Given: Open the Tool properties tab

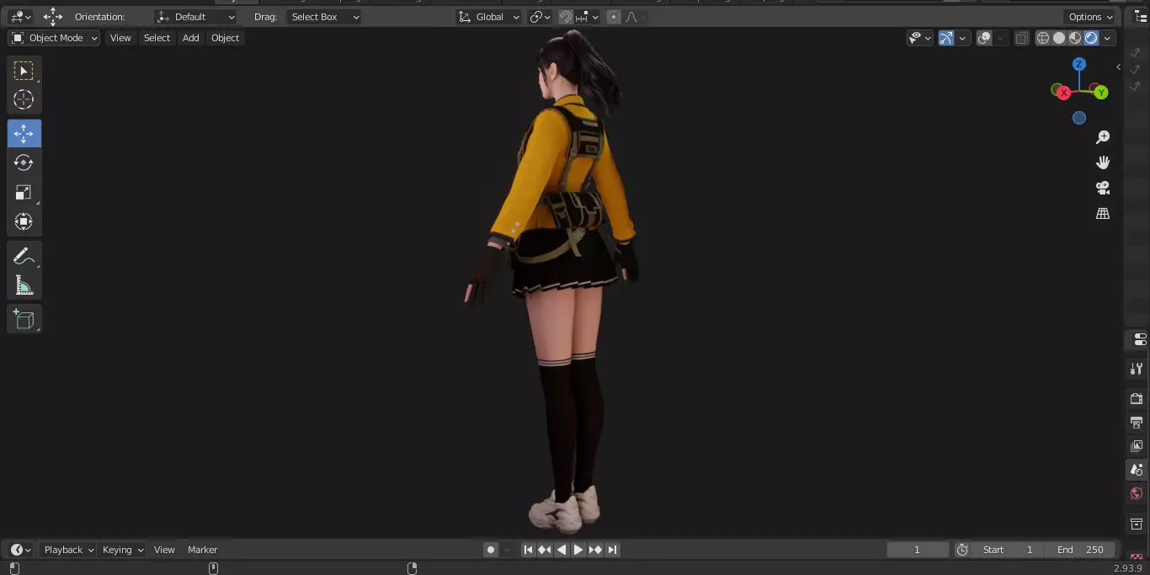Looking at the screenshot, I should tap(1137, 369).
